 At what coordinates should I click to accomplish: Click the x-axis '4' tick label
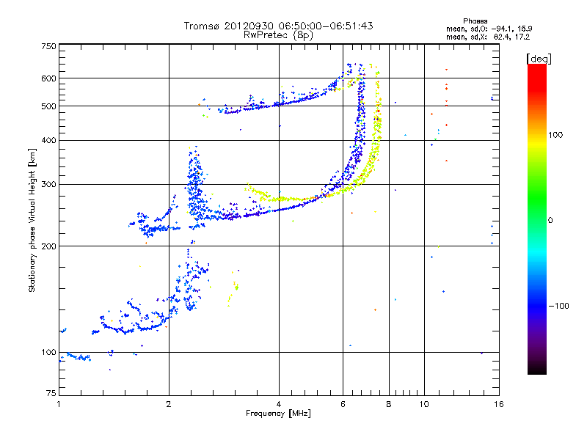pos(279,404)
